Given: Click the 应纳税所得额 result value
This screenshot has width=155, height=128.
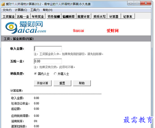Looking at the screenshot, I should click(36, 116).
